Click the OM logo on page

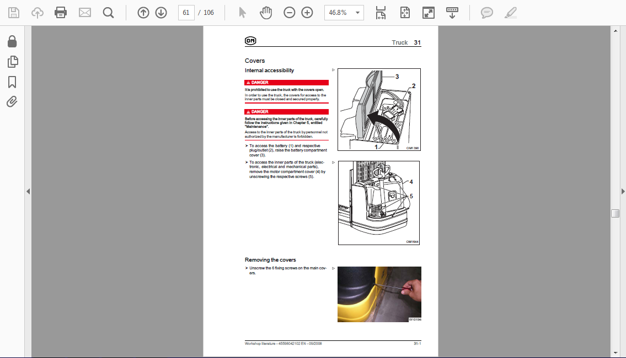250,41
